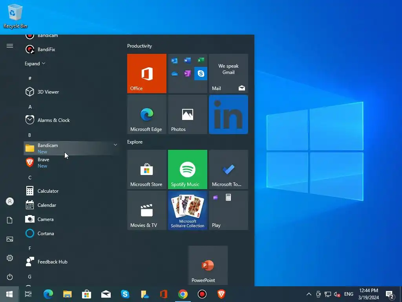Show hidden system tray icons
The width and height of the screenshot is (402, 302).
[x=309, y=294]
